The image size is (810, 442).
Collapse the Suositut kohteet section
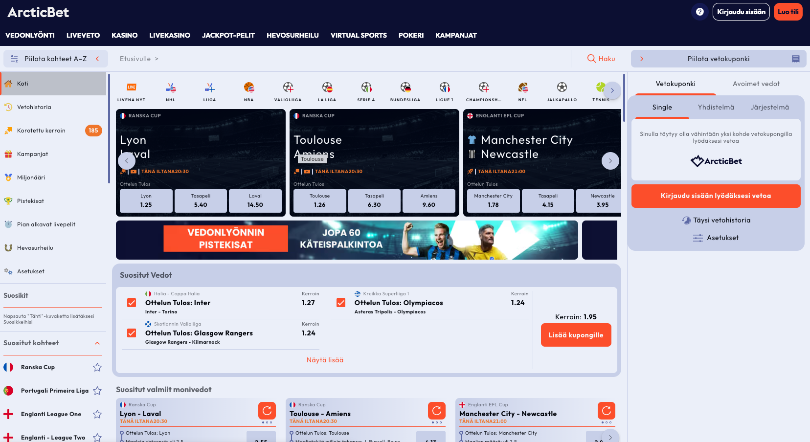coord(97,343)
